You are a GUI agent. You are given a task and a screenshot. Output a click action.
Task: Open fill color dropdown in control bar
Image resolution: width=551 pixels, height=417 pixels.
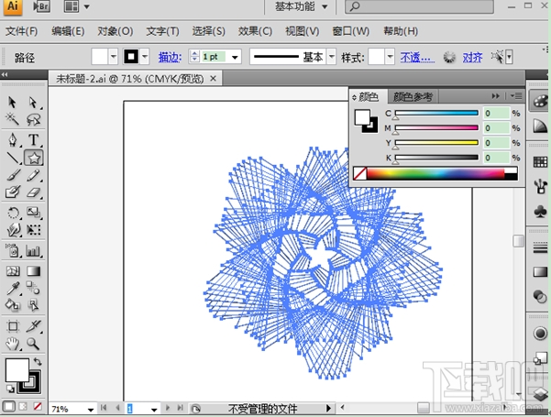click(x=113, y=57)
